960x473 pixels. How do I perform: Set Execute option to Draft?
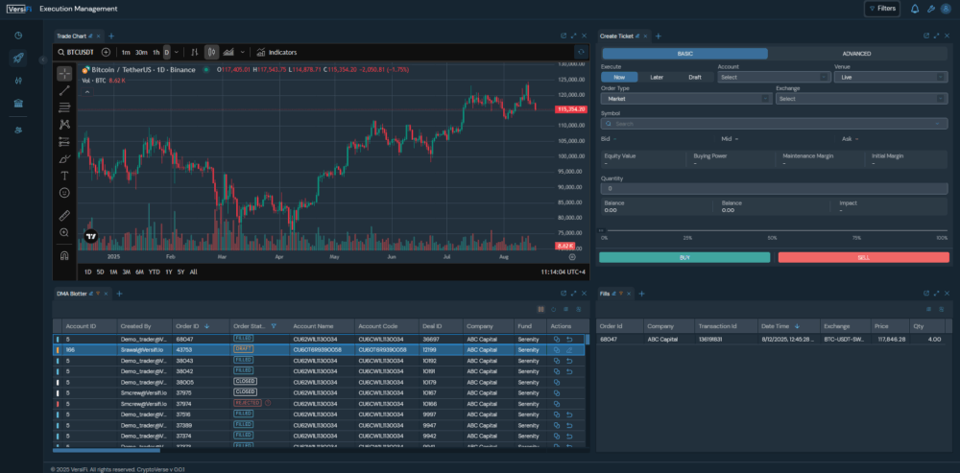pyautogui.click(x=694, y=77)
